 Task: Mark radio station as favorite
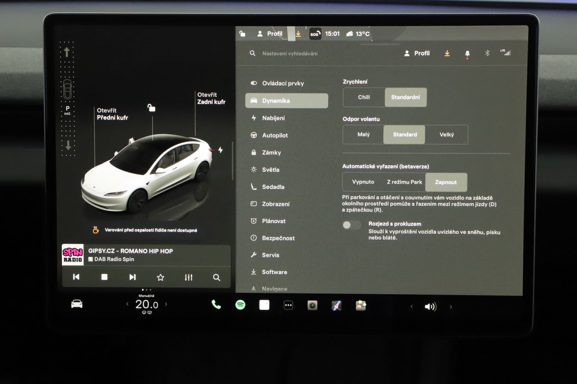160,277
